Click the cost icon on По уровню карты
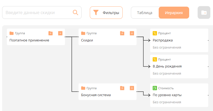The image size is (213, 111). click(155, 88)
